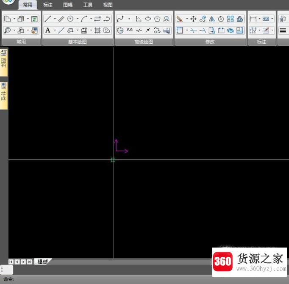This screenshot has width=289, height=284.
Task: Expand the Dimension tool dropdown arrow
Action: (x=259, y=19)
